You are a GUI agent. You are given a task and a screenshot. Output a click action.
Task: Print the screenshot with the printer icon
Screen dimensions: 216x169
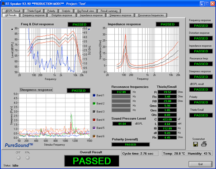tap(204, 144)
